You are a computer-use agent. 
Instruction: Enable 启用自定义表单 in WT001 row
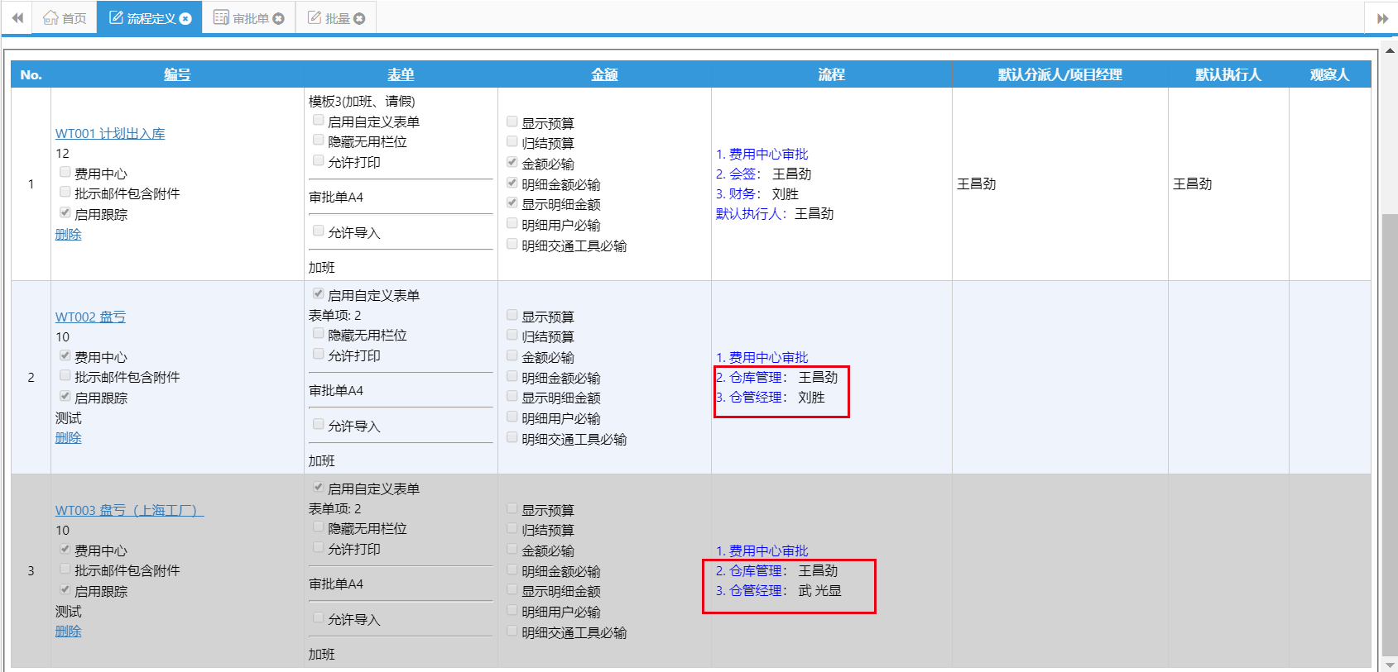click(x=318, y=120)
